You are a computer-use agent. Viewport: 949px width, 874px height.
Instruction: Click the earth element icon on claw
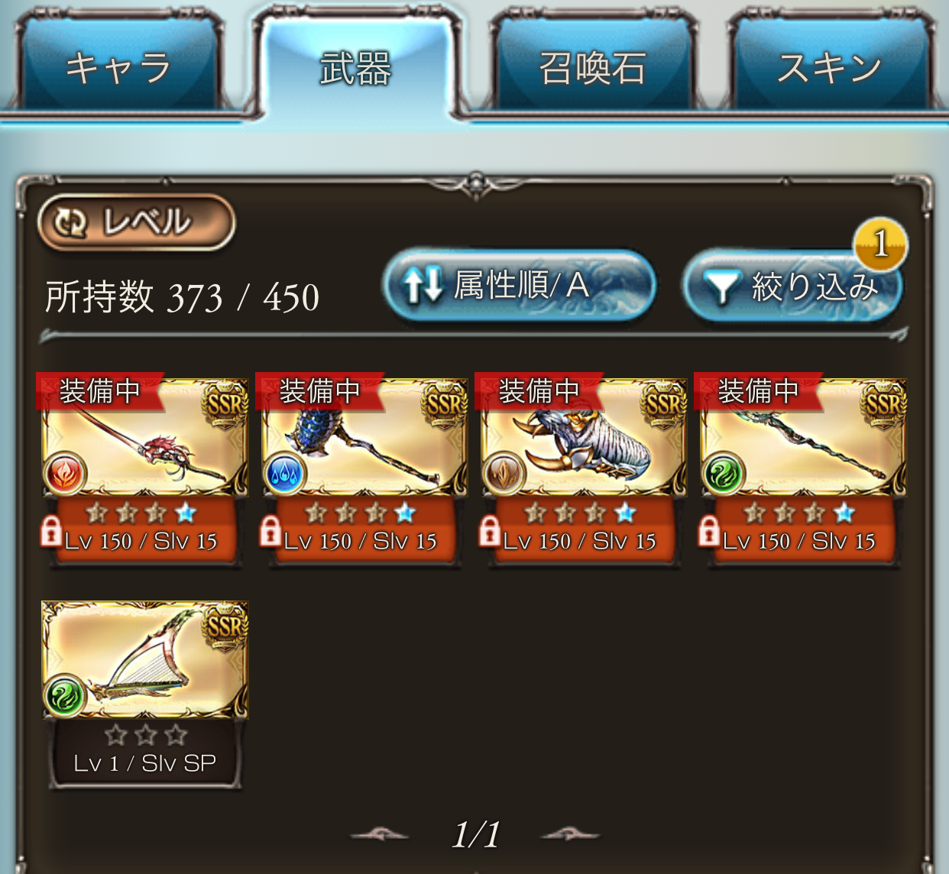click(x=504, y=473)
